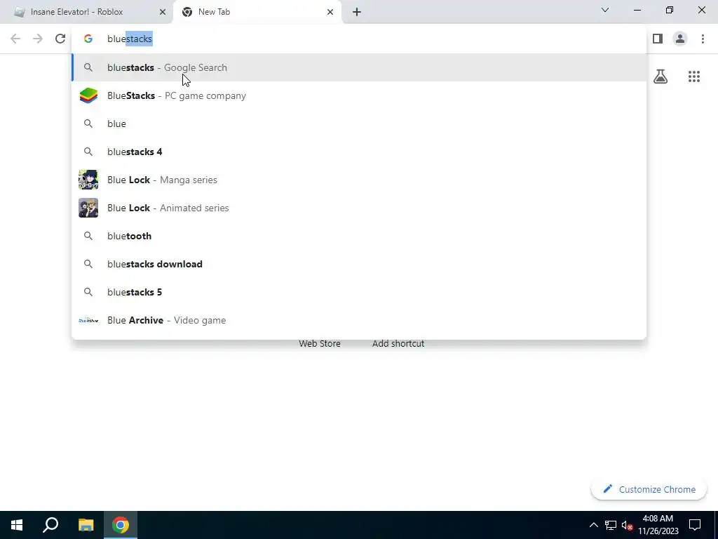Screen dimensions: 718x539
Task: Open the Chrome side panel
Action: pos(658,39)
